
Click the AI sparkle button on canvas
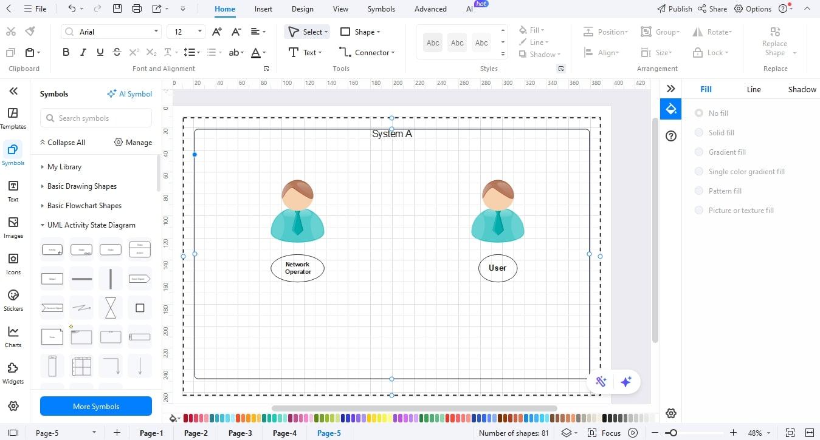[626, 381]
